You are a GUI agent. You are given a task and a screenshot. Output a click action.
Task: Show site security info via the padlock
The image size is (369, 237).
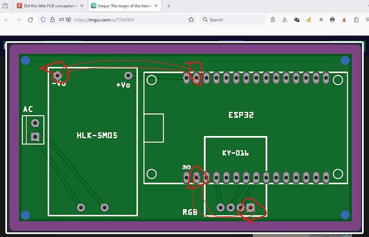(52, 20)
